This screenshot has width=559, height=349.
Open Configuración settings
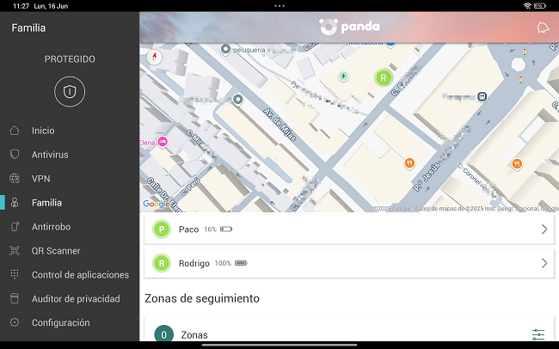point(60,323)
